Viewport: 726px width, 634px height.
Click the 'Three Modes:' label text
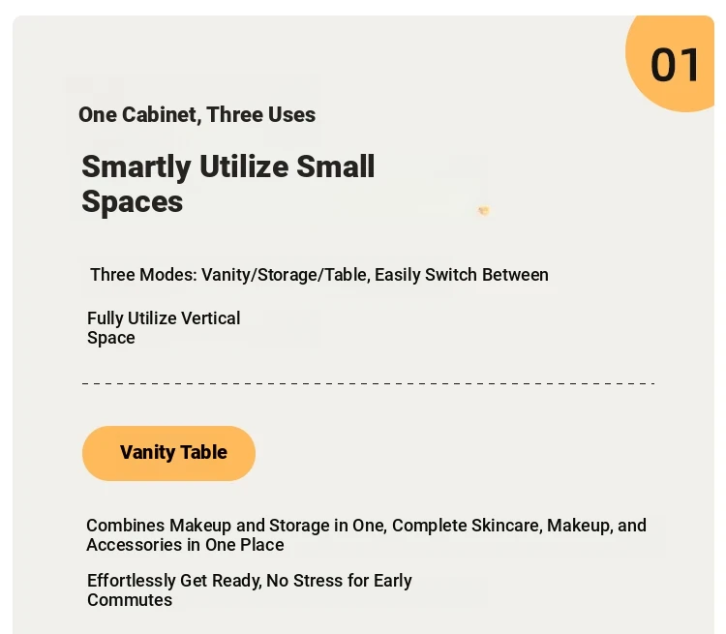tap(143, 275)
